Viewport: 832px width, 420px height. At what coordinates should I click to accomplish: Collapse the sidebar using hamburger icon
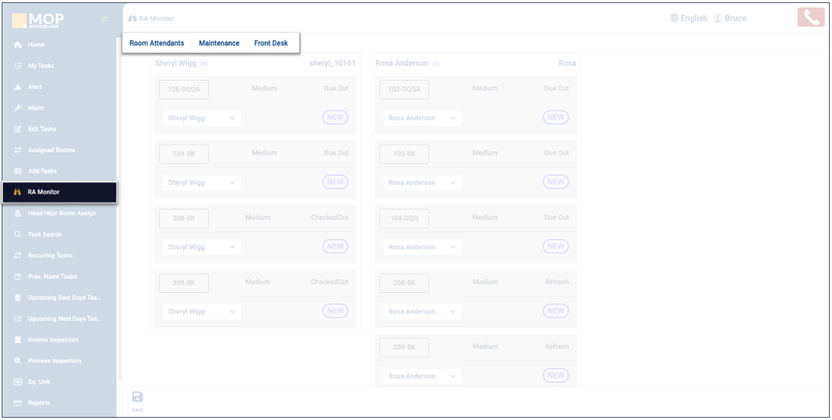(105, 20)
